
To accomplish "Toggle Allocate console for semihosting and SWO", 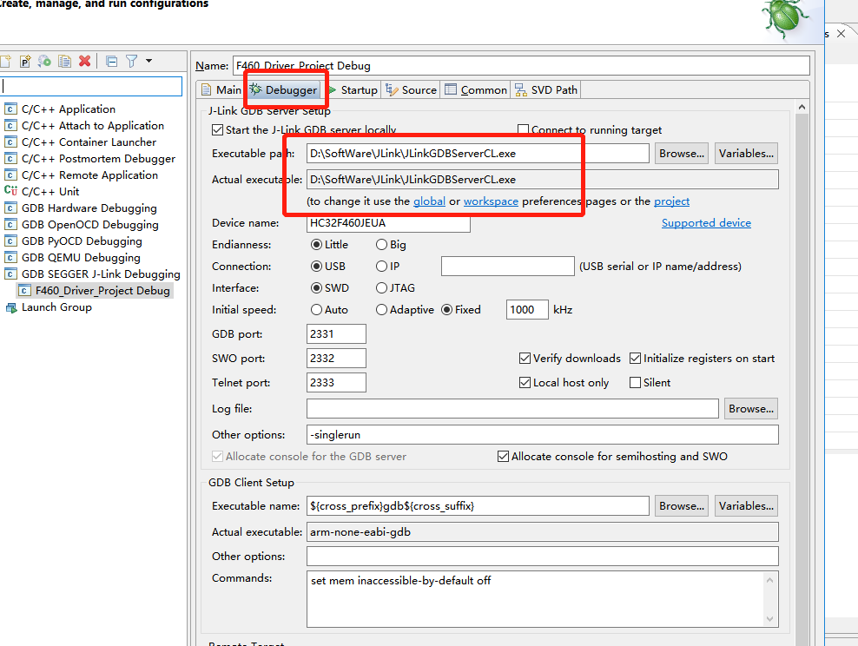I will point(503,456).
